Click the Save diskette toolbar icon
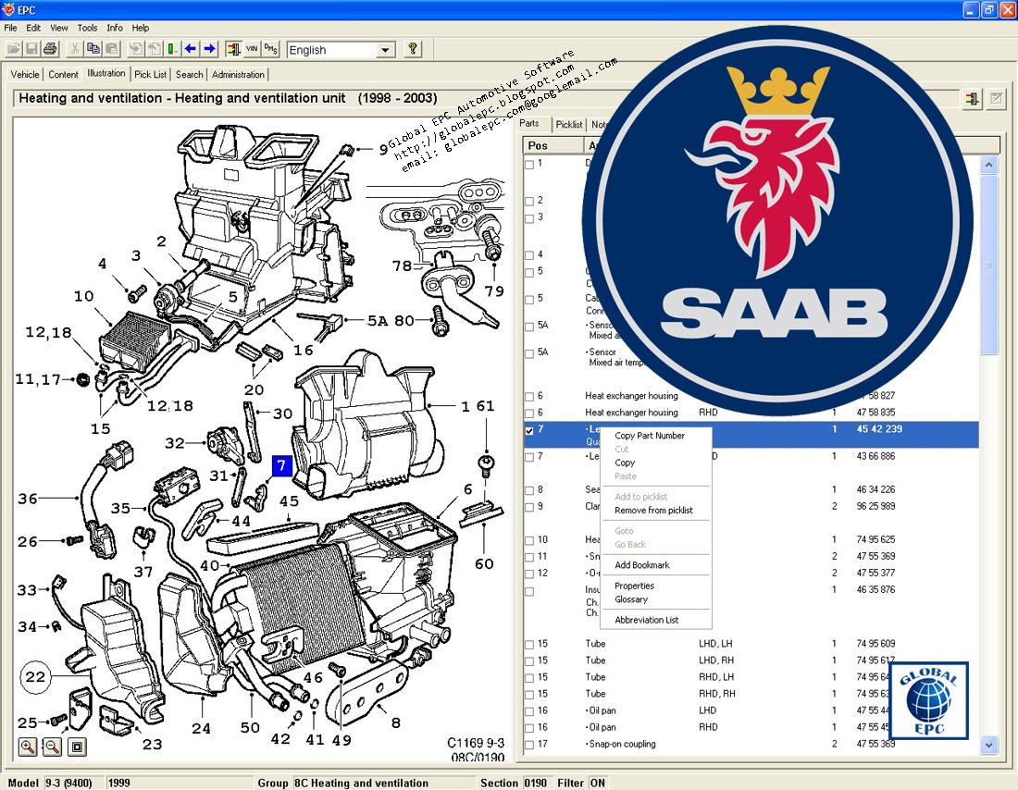 tap(31, 49)
